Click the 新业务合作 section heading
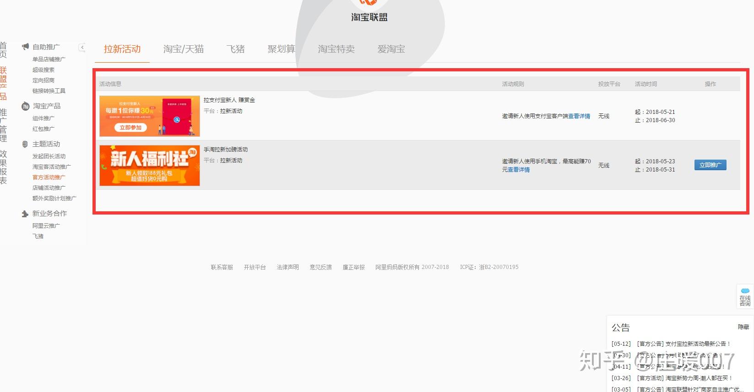The height and width of the screenshot is (392, 754). tap(49, 214)
